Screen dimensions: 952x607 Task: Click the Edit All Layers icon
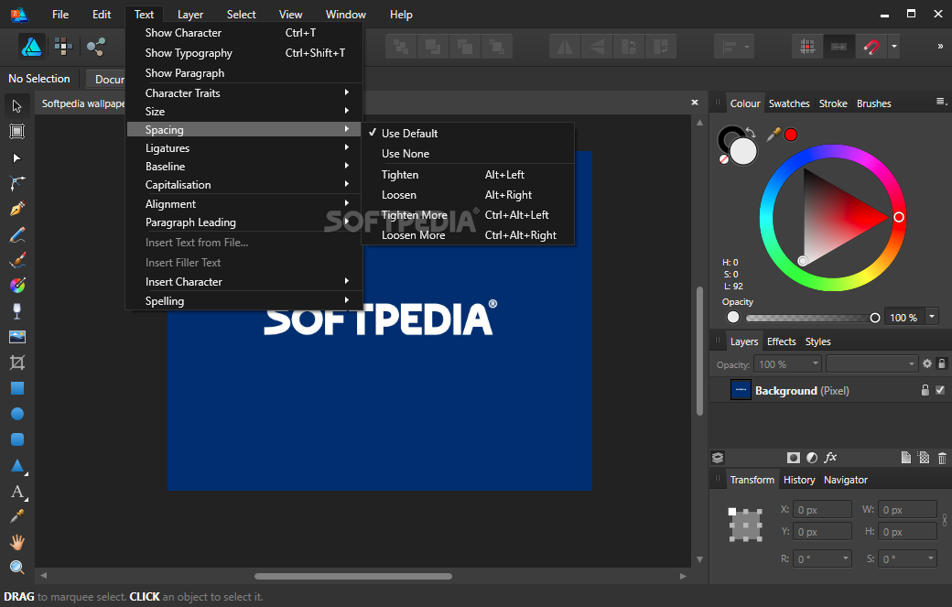click(x=718, y=458)
